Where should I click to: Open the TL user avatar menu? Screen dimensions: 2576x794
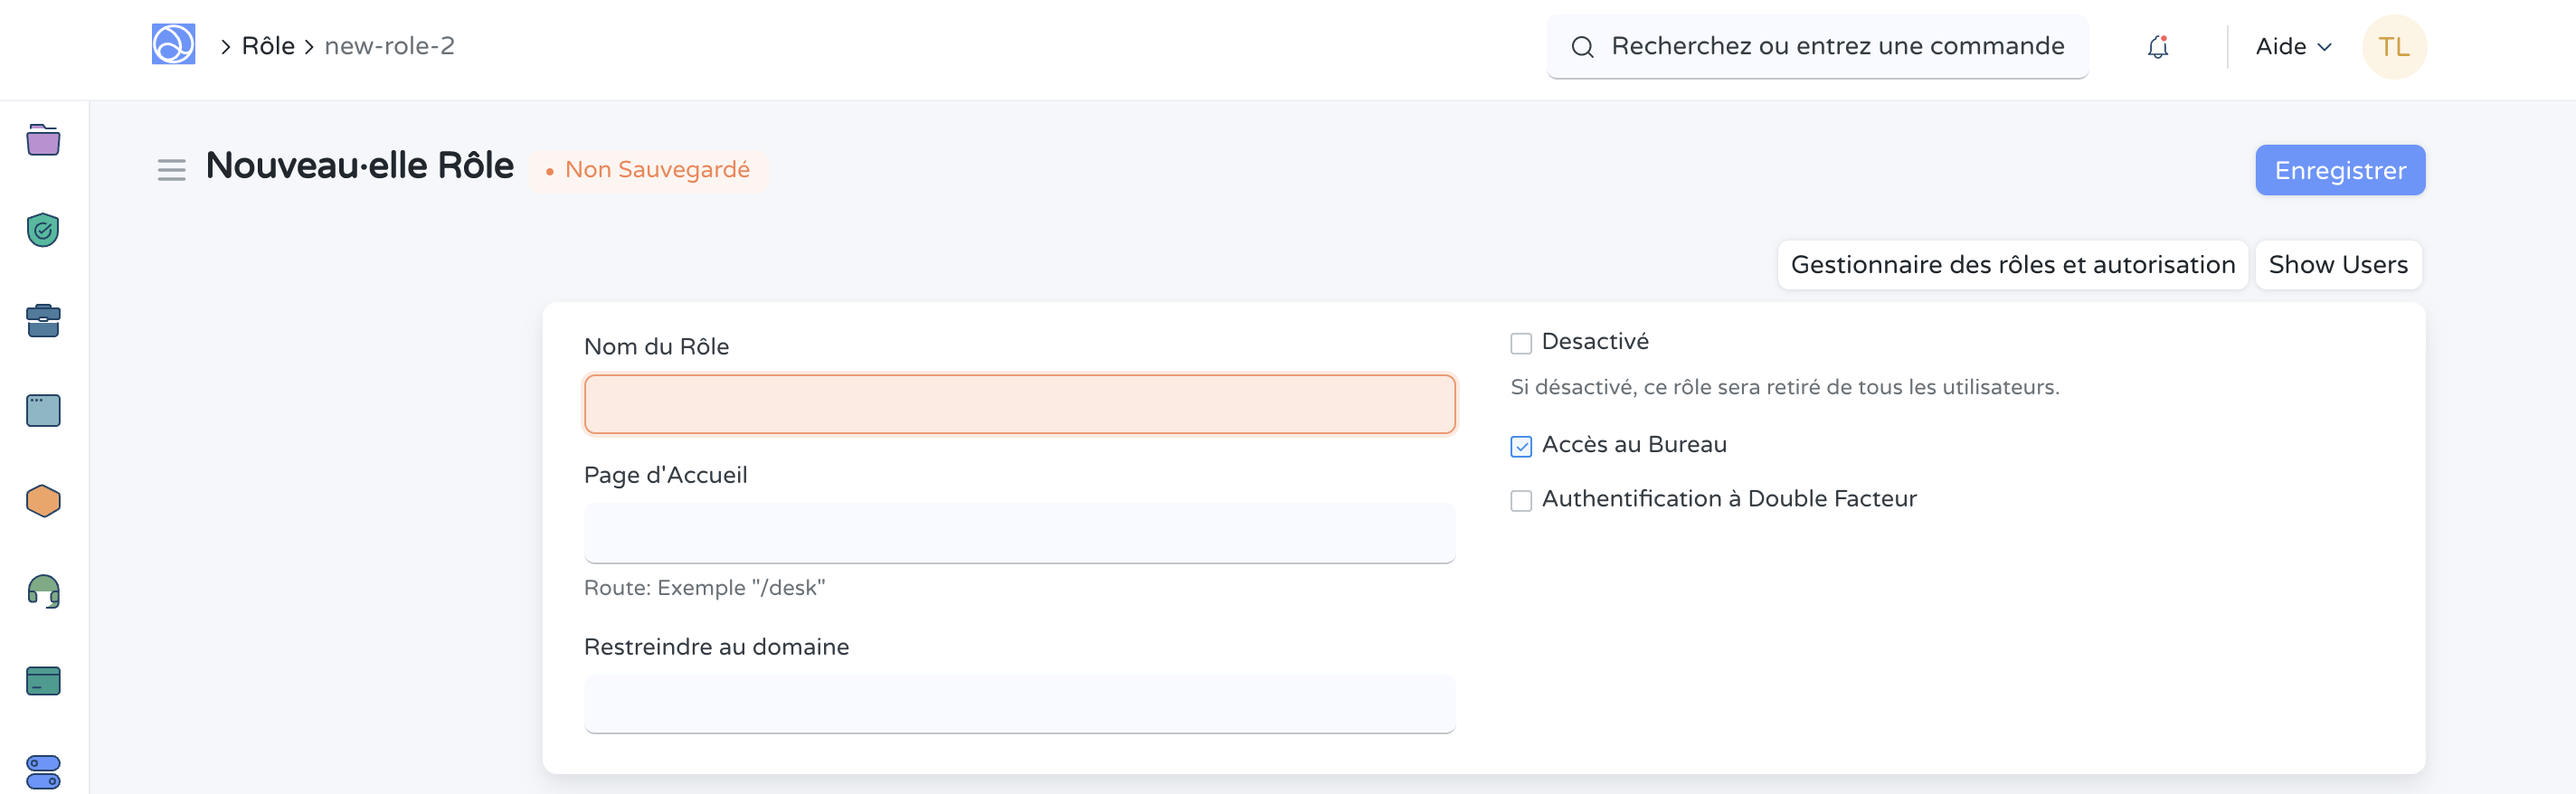(2393, 47)
